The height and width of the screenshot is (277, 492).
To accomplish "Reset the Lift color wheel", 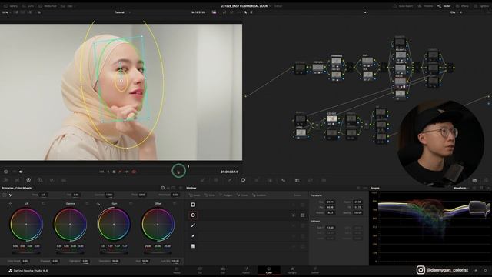I will (x=43, y=204).
